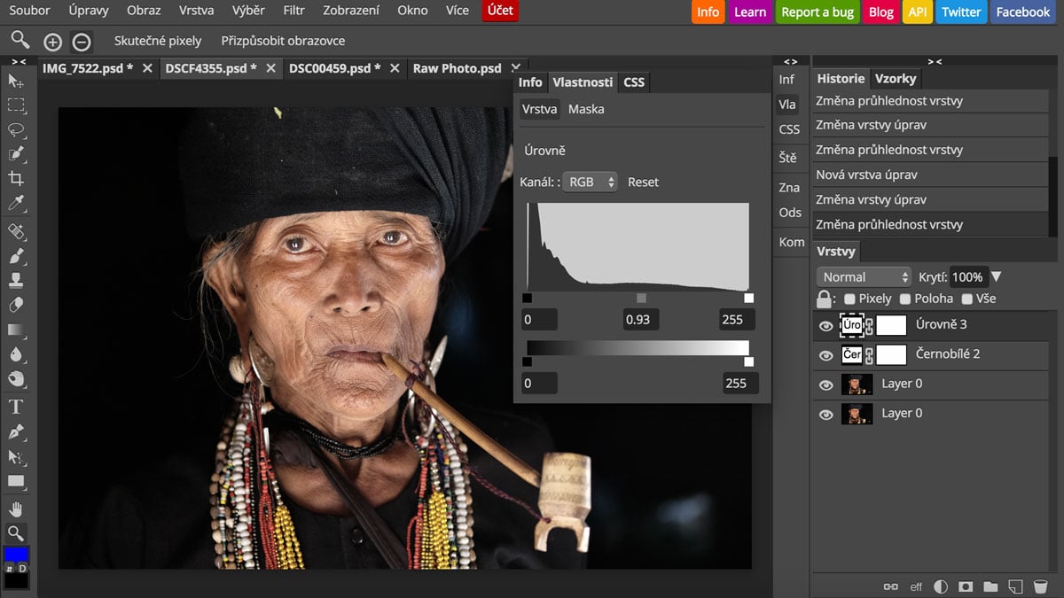
Task: Expand the Krytí opacity arrow
Action: click(996, 277)
